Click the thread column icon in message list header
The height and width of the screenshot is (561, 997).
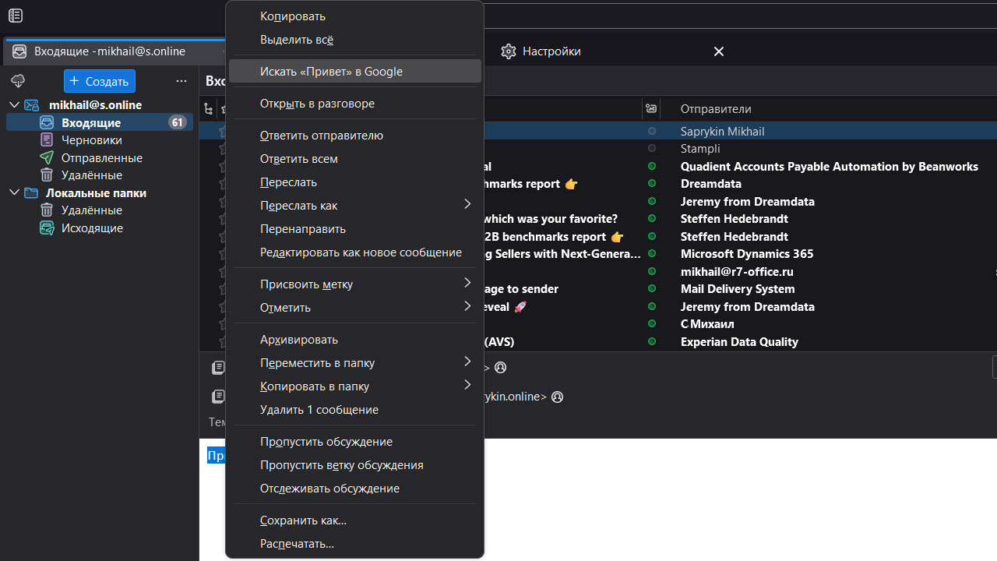[x=208, y=109]
